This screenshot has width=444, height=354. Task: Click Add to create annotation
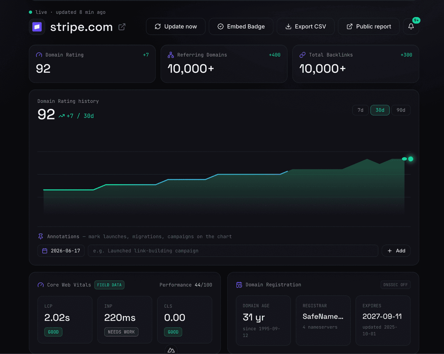396,251
